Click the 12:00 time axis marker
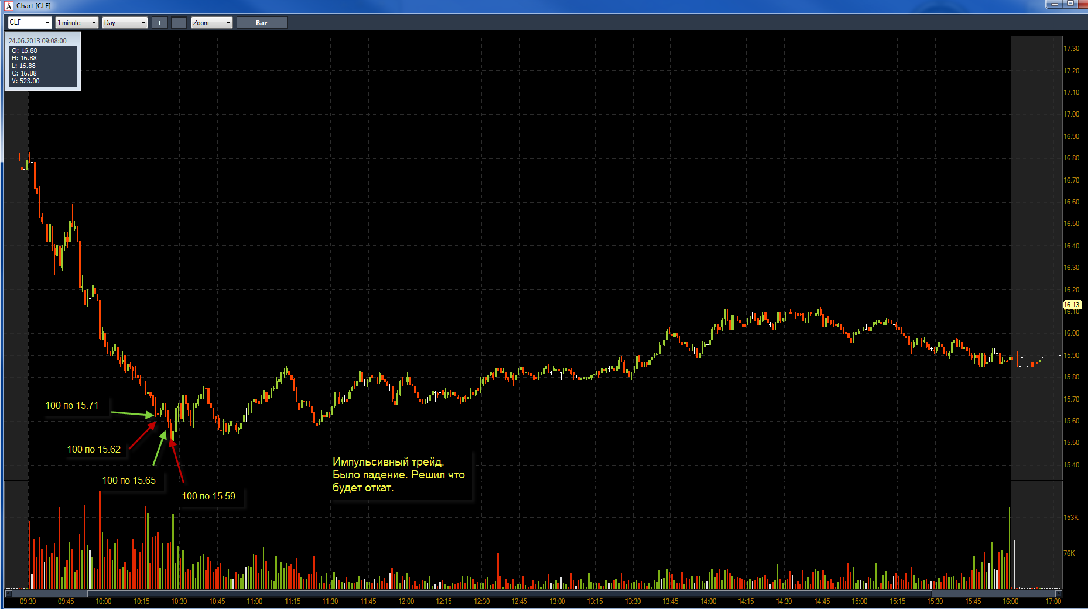Screen dimensions: 1088x609 point(406,601)
